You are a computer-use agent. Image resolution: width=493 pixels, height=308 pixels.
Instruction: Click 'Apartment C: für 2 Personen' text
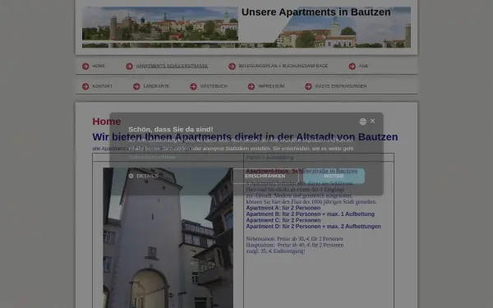point(283,220)
